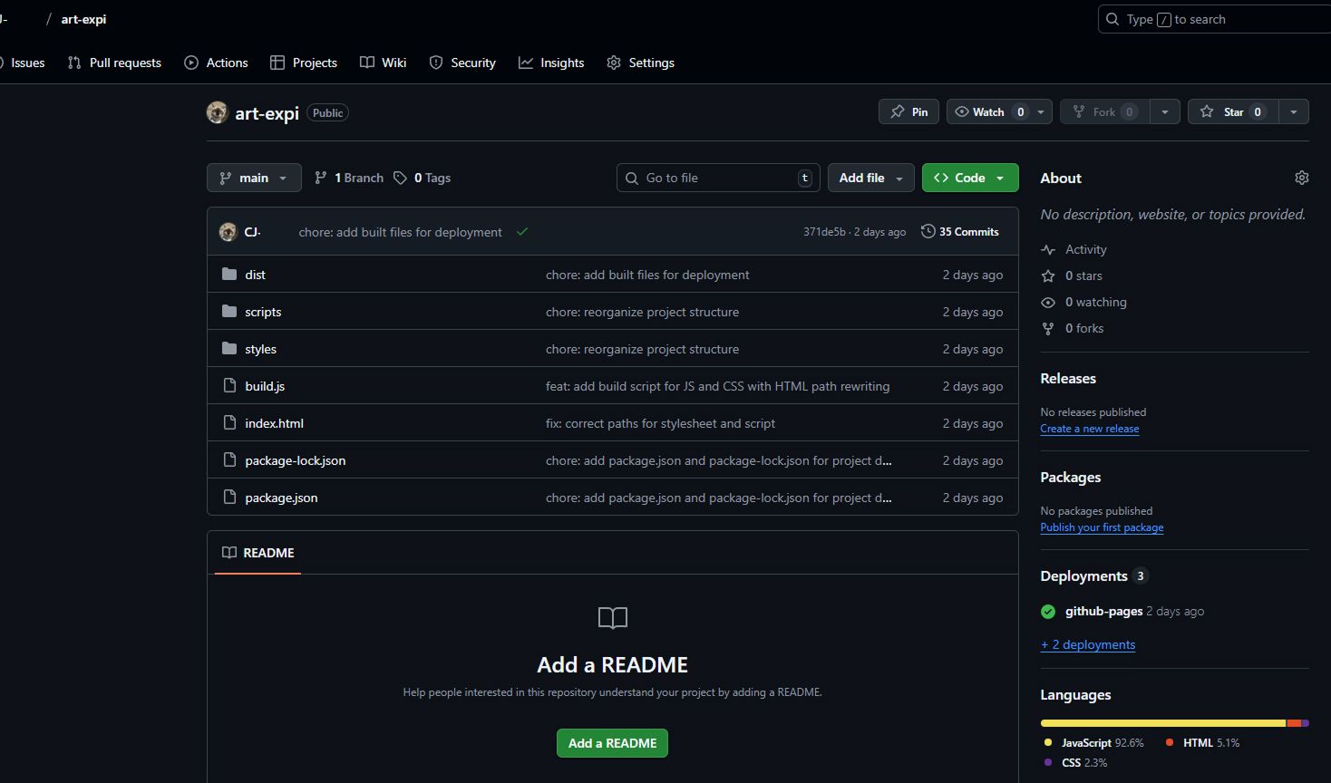
Task: Click the About section gear icon
Action: click(1301, 178)
